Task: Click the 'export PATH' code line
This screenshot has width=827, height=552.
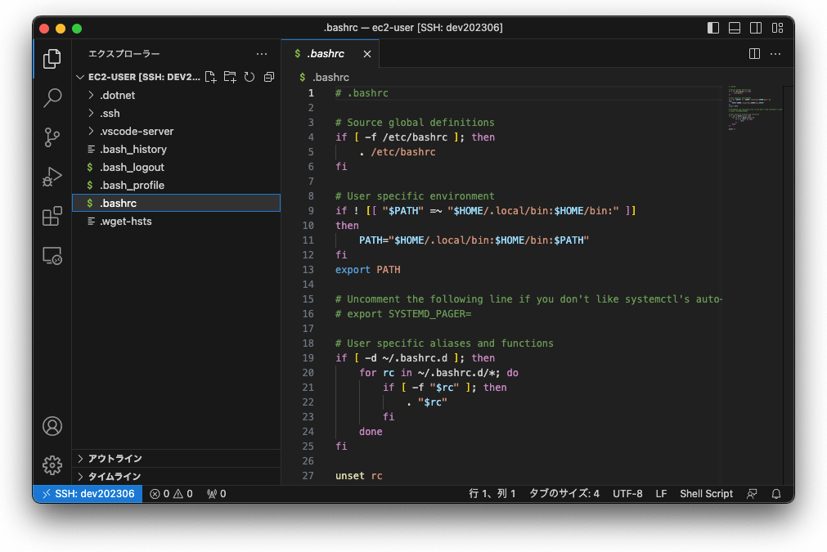Action: click(367, 269)
